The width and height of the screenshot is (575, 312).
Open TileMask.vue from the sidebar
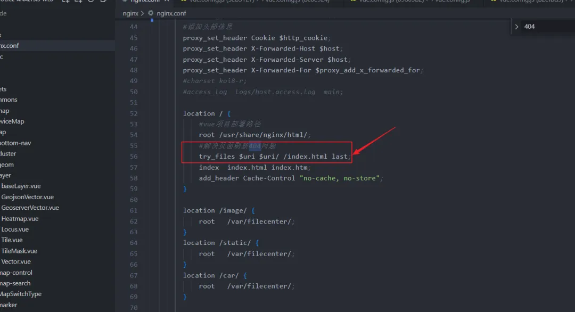[19, 251]
